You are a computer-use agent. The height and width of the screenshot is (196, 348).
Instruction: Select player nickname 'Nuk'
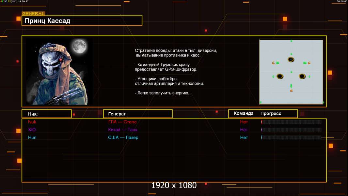coord(32,122)
